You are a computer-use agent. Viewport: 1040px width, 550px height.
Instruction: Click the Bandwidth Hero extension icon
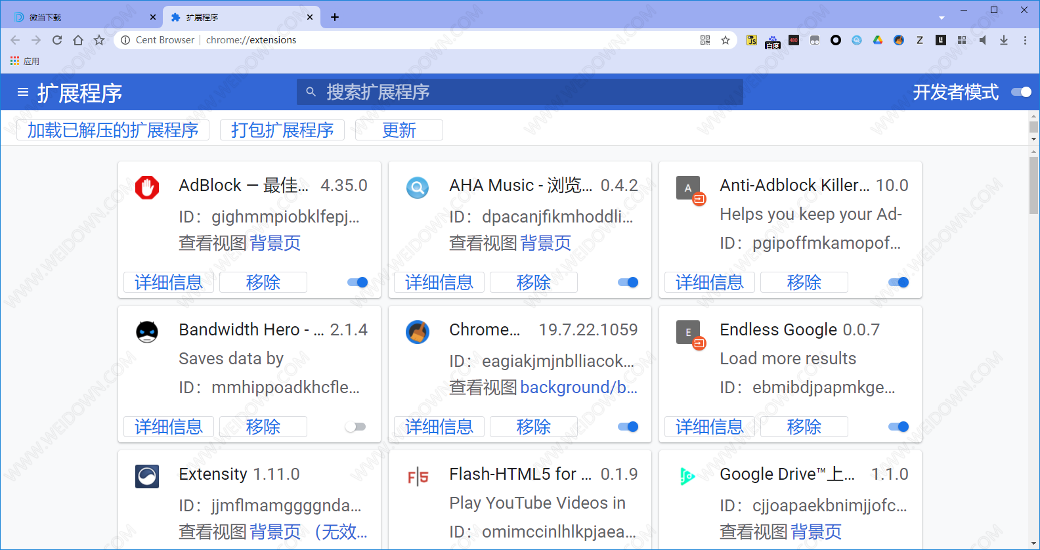coord(147,331)
